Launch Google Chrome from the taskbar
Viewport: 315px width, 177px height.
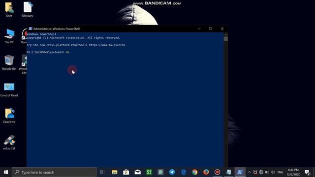click(195, 172)
